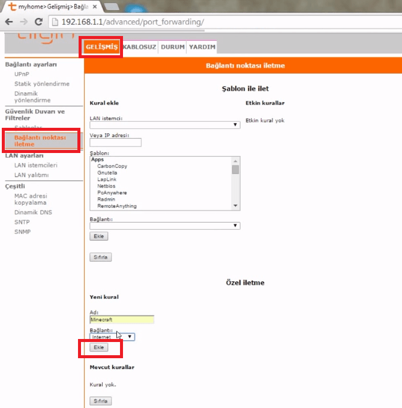Open LAN yalıtımı page
Viewport: 402px width, 408px height.
31,175
